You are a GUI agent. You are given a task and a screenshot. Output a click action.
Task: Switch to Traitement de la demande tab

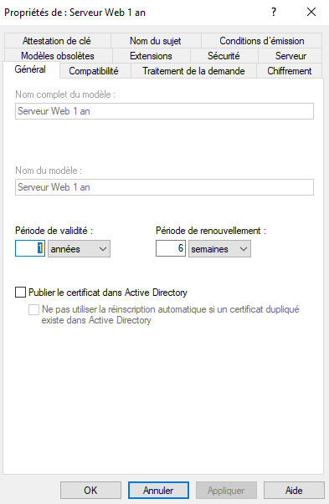tap(193, 71)
